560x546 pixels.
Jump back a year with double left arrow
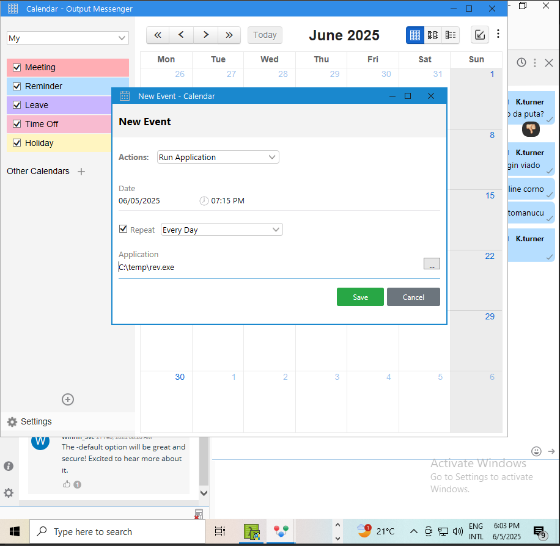click(x=158, y=35)
